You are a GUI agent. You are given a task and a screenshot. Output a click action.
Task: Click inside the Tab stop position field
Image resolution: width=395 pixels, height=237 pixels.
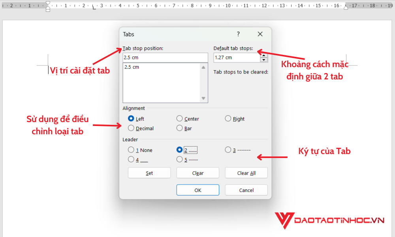[x=165, y=57]
